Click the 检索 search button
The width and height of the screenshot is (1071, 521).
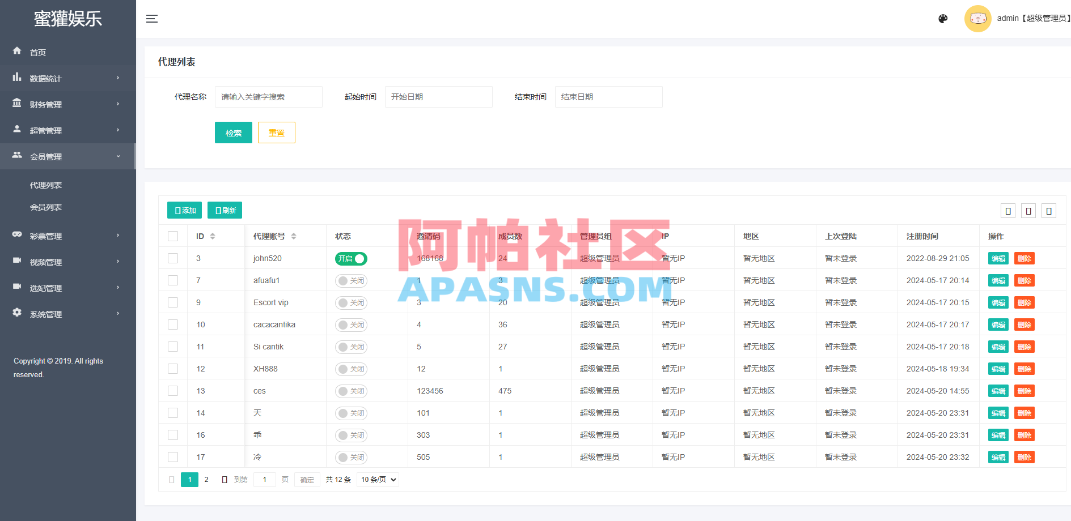(x=233, y=132)
